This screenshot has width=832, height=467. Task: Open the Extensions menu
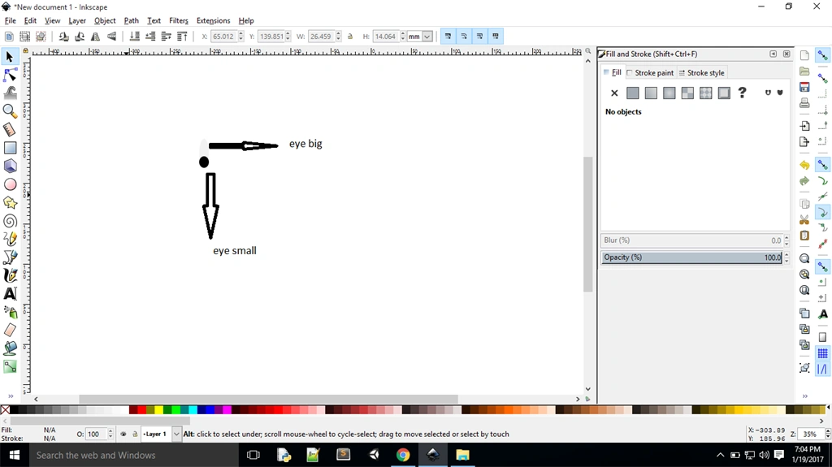coord(214,20)
